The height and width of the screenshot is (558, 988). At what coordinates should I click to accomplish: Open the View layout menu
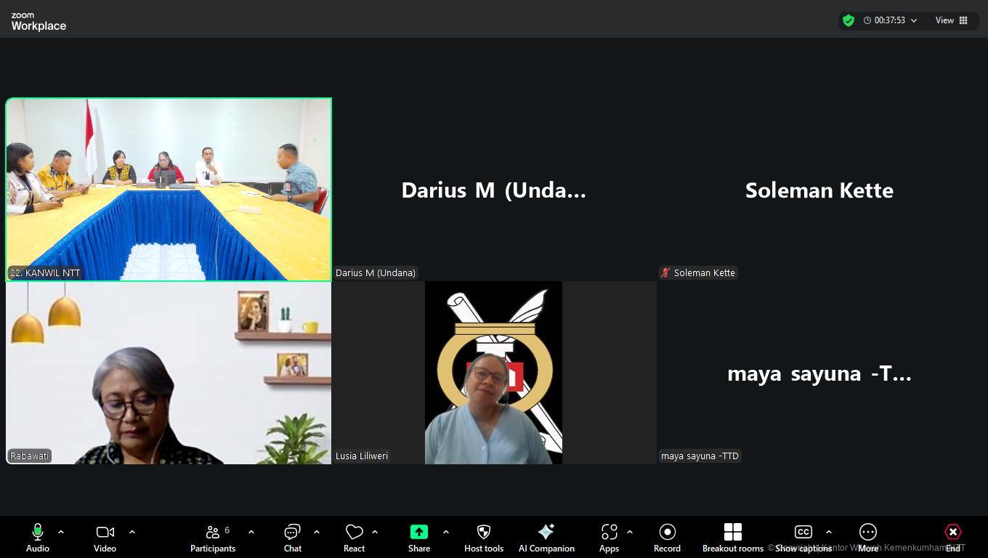(951, 20)
